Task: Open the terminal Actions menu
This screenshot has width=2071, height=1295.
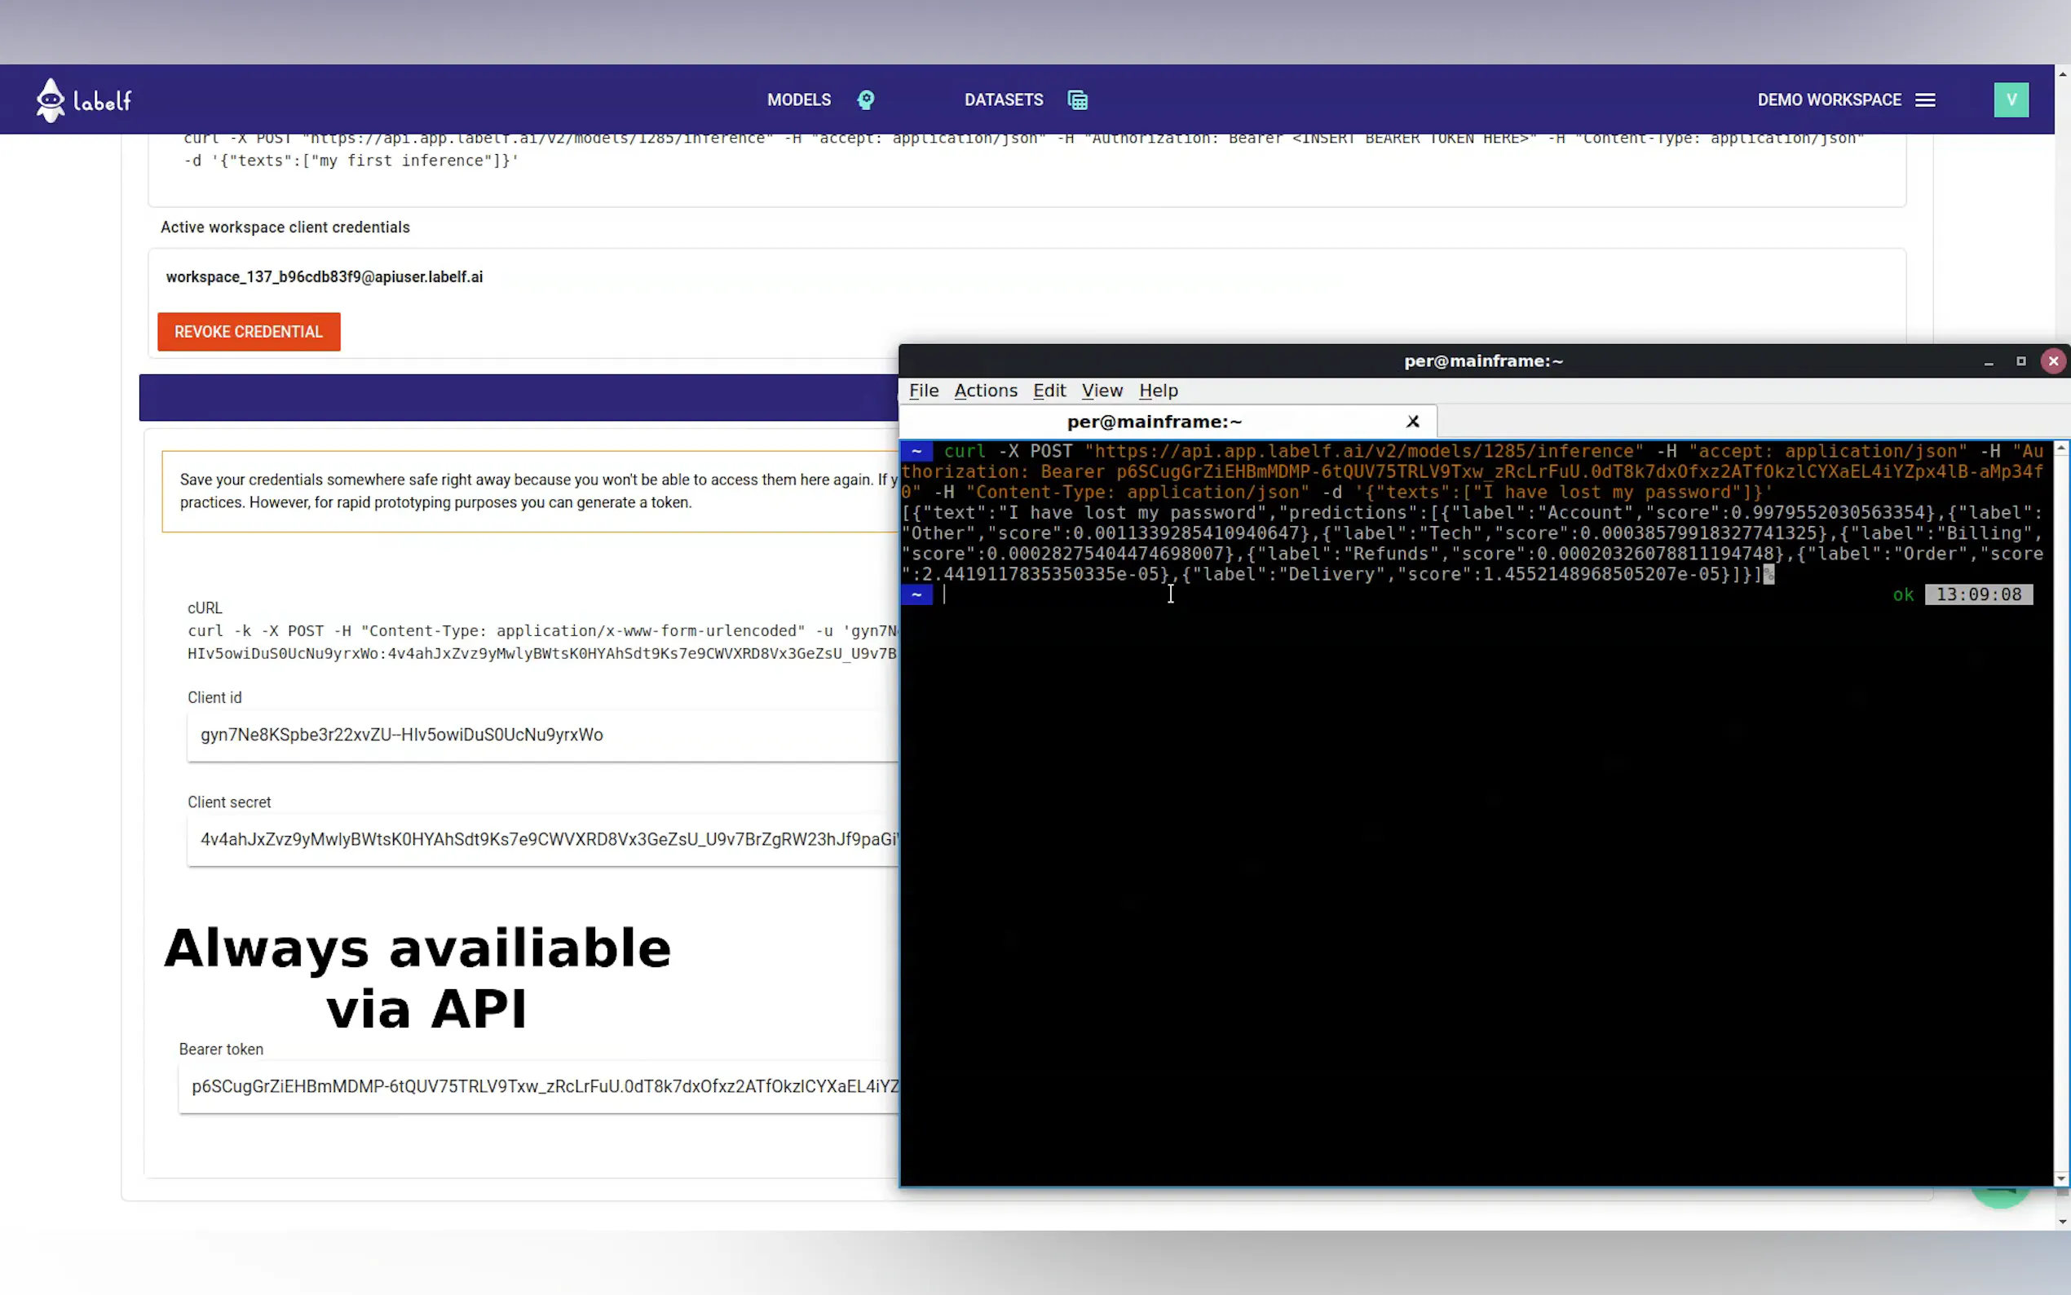Action: 986,391
